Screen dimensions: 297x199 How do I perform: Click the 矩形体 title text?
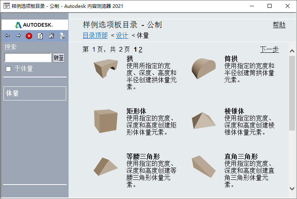coord(136,111)
